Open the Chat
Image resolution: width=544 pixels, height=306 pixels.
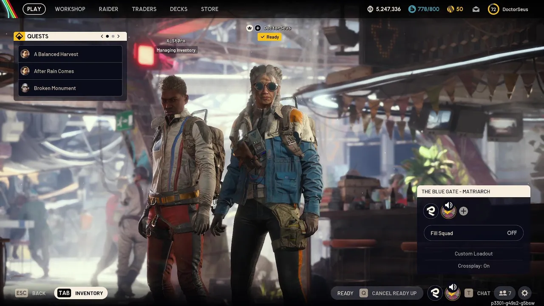point(477,293)
